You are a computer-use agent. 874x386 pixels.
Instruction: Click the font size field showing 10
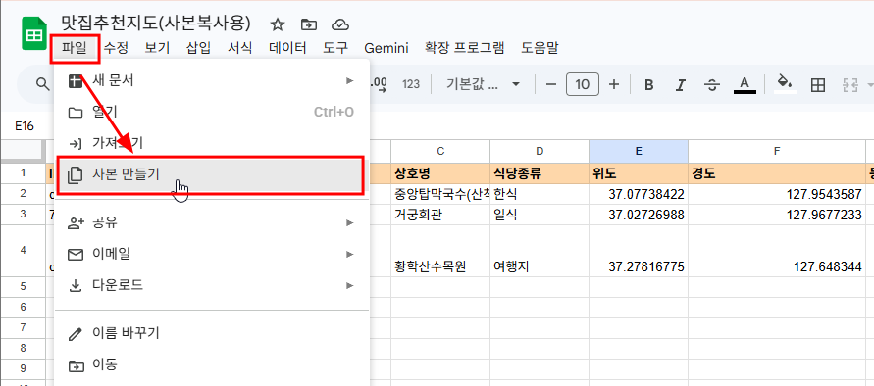coord(583,84)
